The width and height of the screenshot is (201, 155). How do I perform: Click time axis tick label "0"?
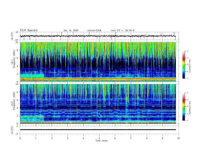(20, 138)
